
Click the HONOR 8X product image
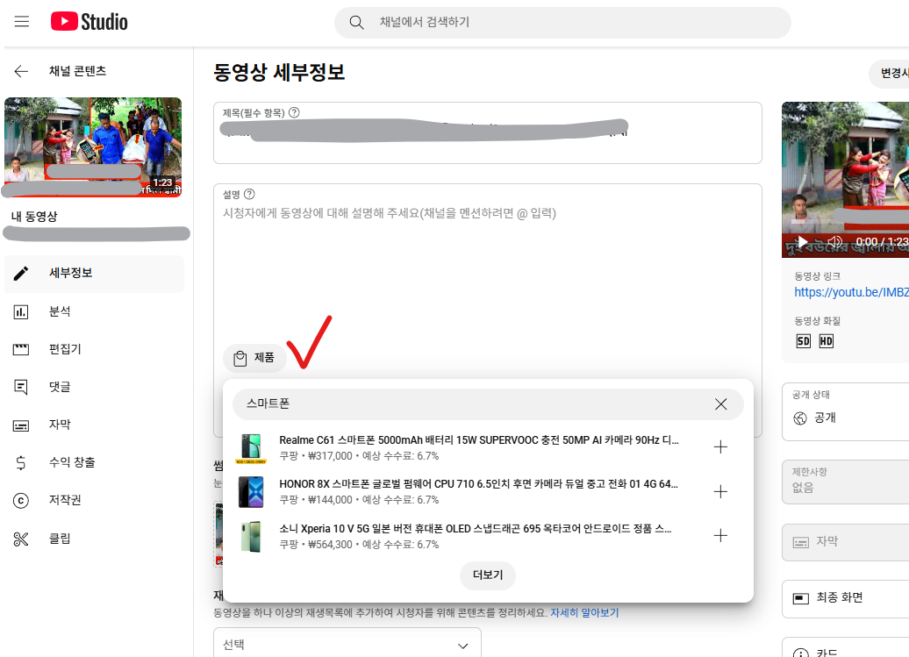251,492
